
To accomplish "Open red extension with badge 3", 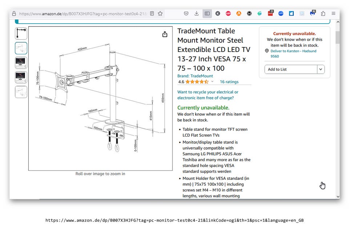I will 270,13.
